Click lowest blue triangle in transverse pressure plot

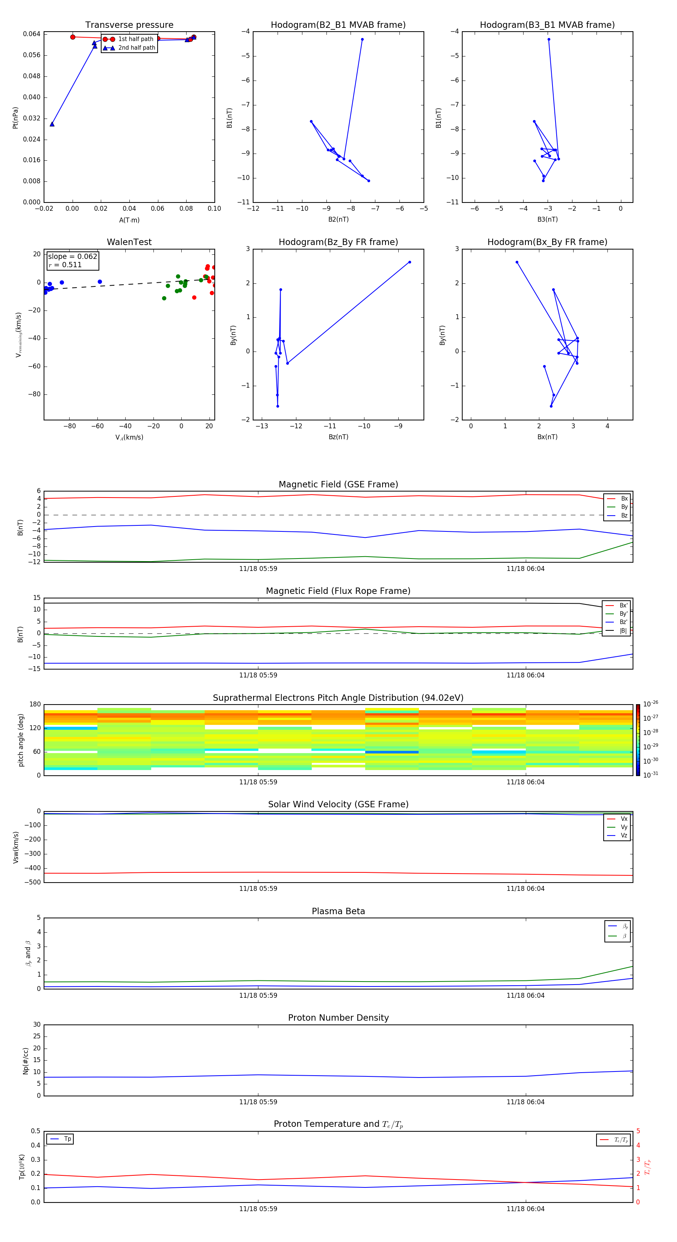(52, 124)
